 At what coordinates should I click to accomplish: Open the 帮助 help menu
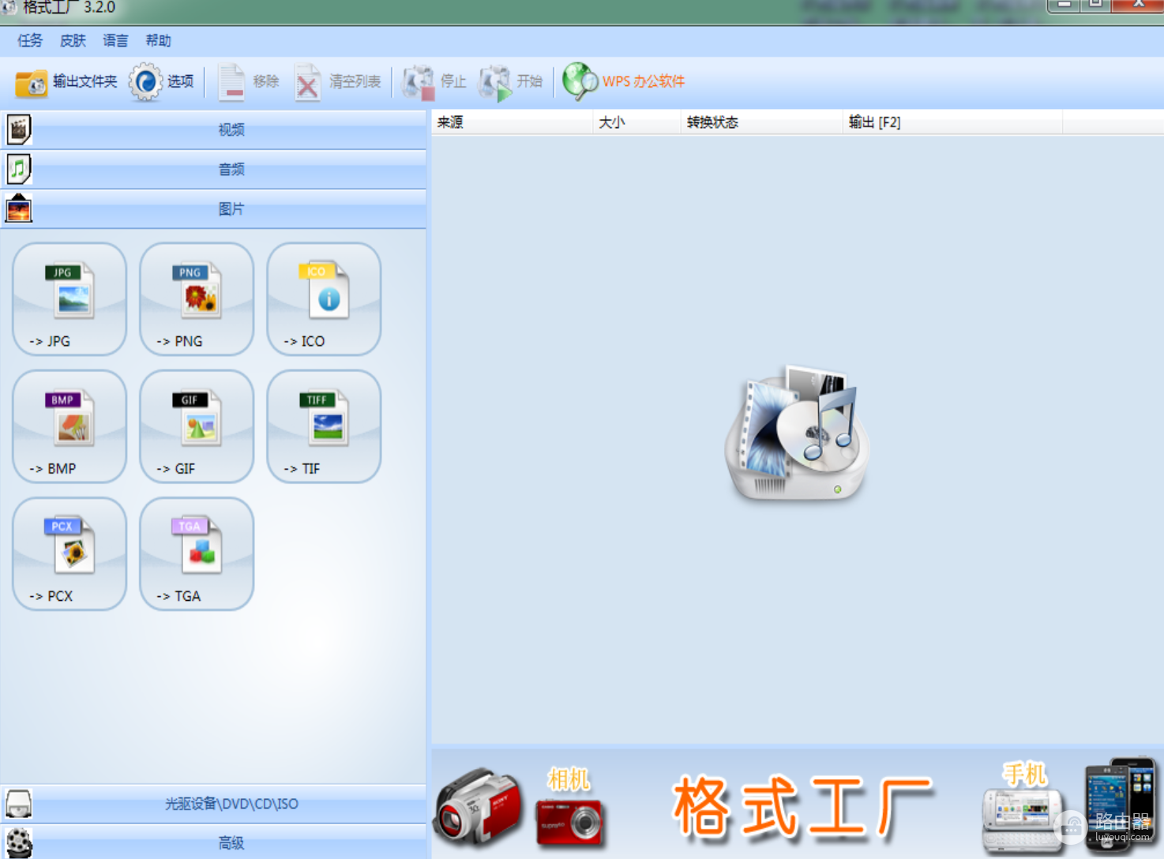[158, 40]
